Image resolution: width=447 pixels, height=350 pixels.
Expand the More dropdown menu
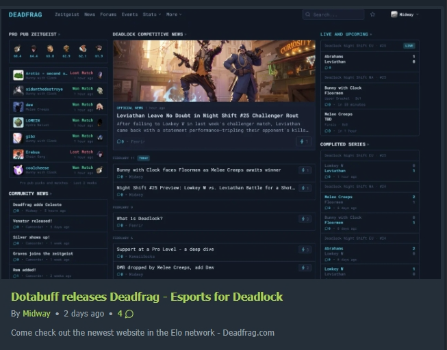[174, 14]
